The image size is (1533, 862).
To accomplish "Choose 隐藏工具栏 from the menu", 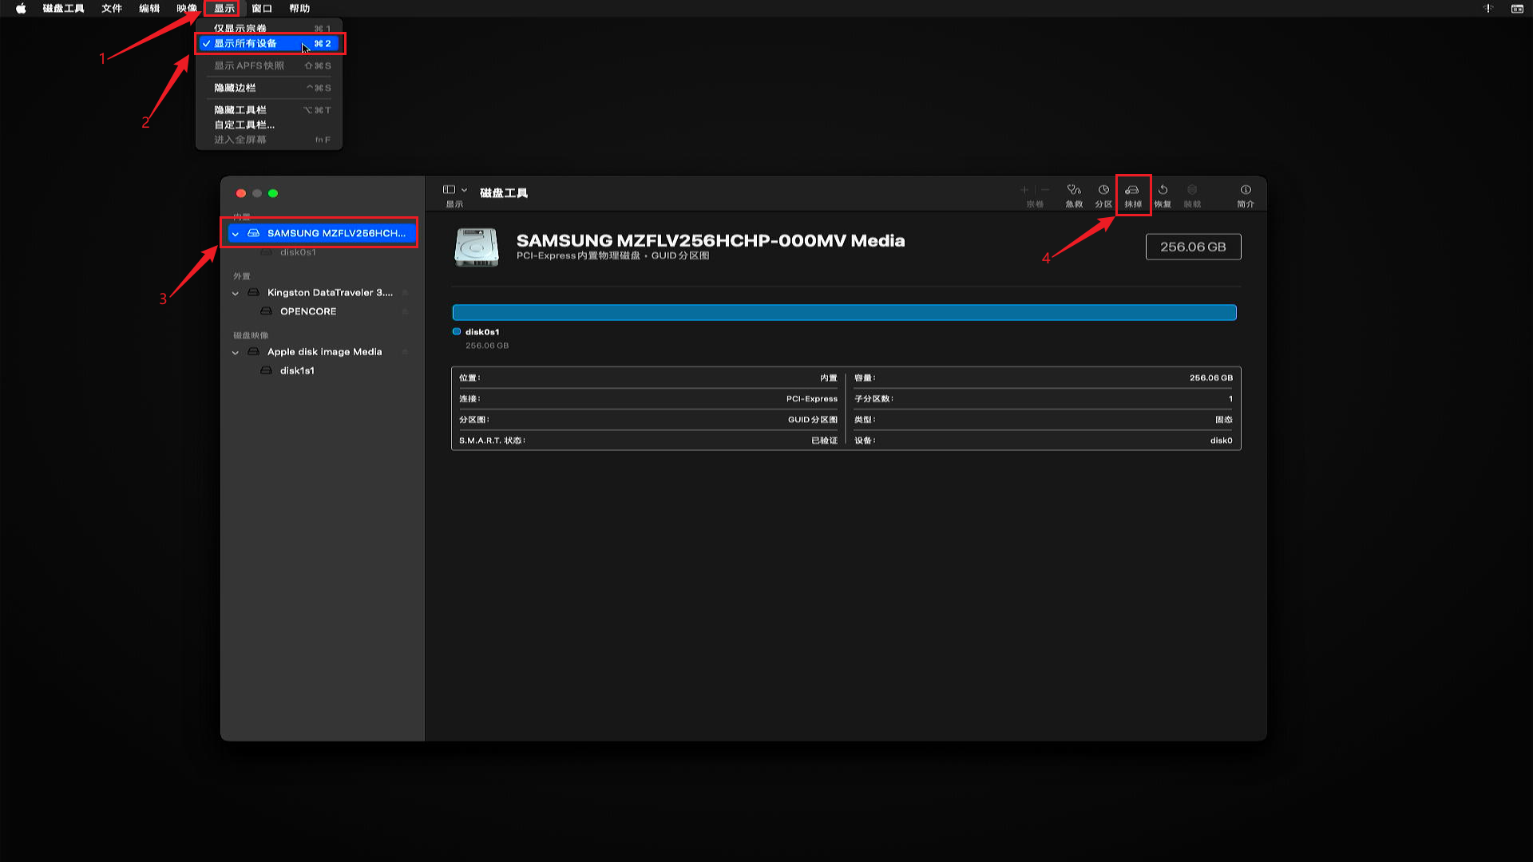I will 270,110.
